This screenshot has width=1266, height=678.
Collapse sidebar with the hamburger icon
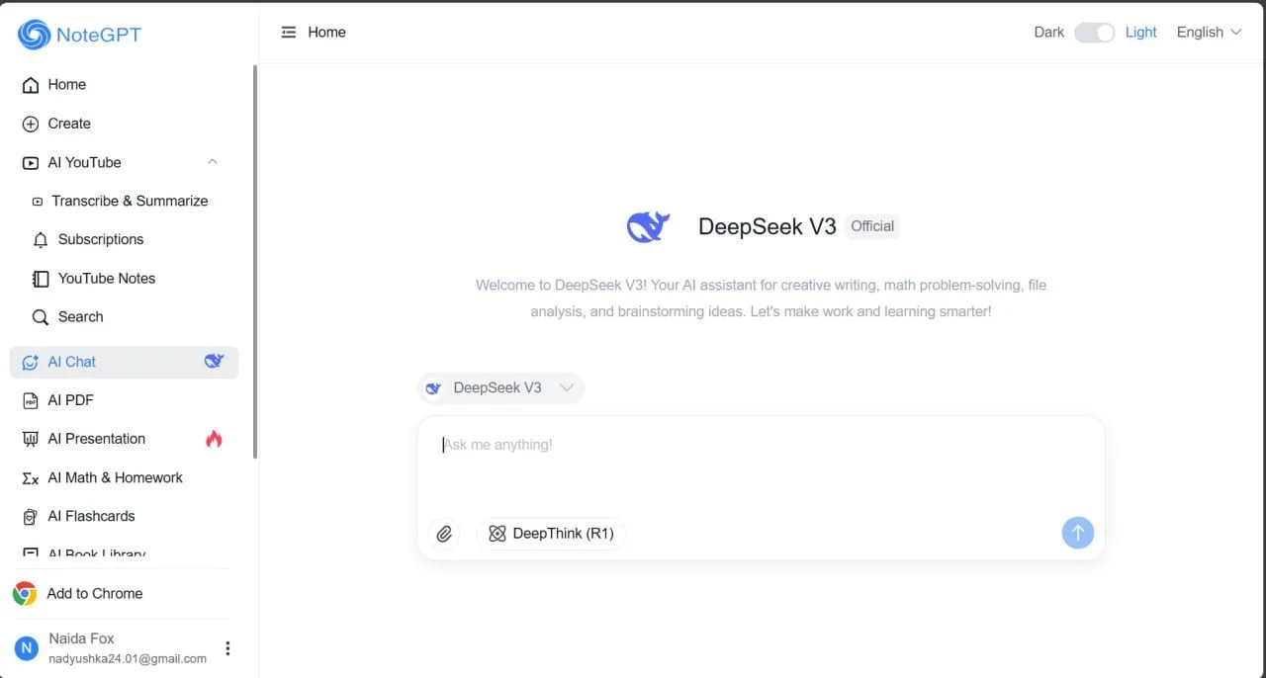(x=289, y=33)
